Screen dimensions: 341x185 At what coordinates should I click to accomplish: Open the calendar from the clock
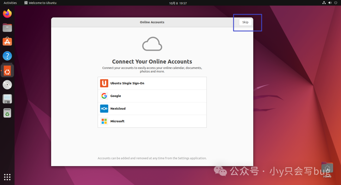pos(178,3)
